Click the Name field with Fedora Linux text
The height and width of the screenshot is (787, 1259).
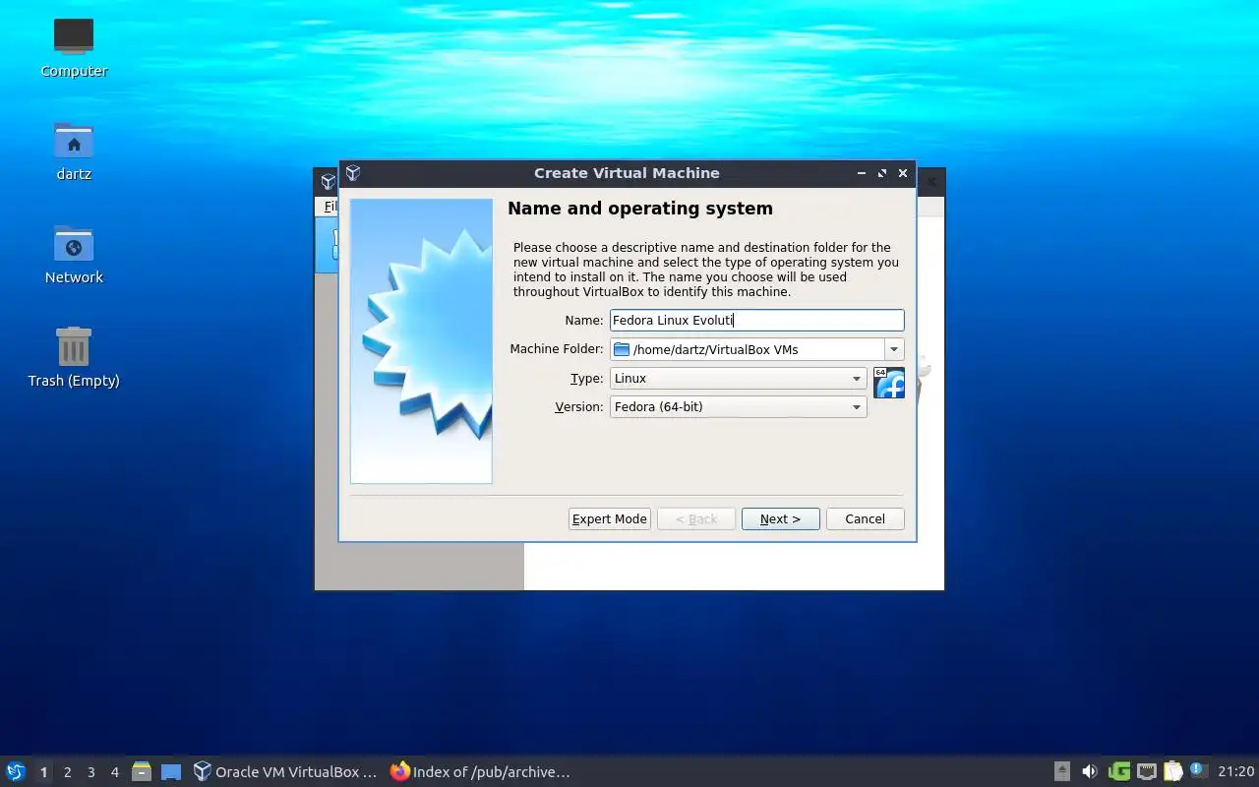(756, 321)
